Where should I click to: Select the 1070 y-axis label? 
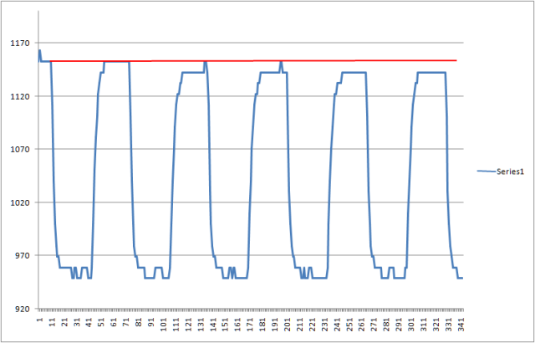[x=18, y=150]
